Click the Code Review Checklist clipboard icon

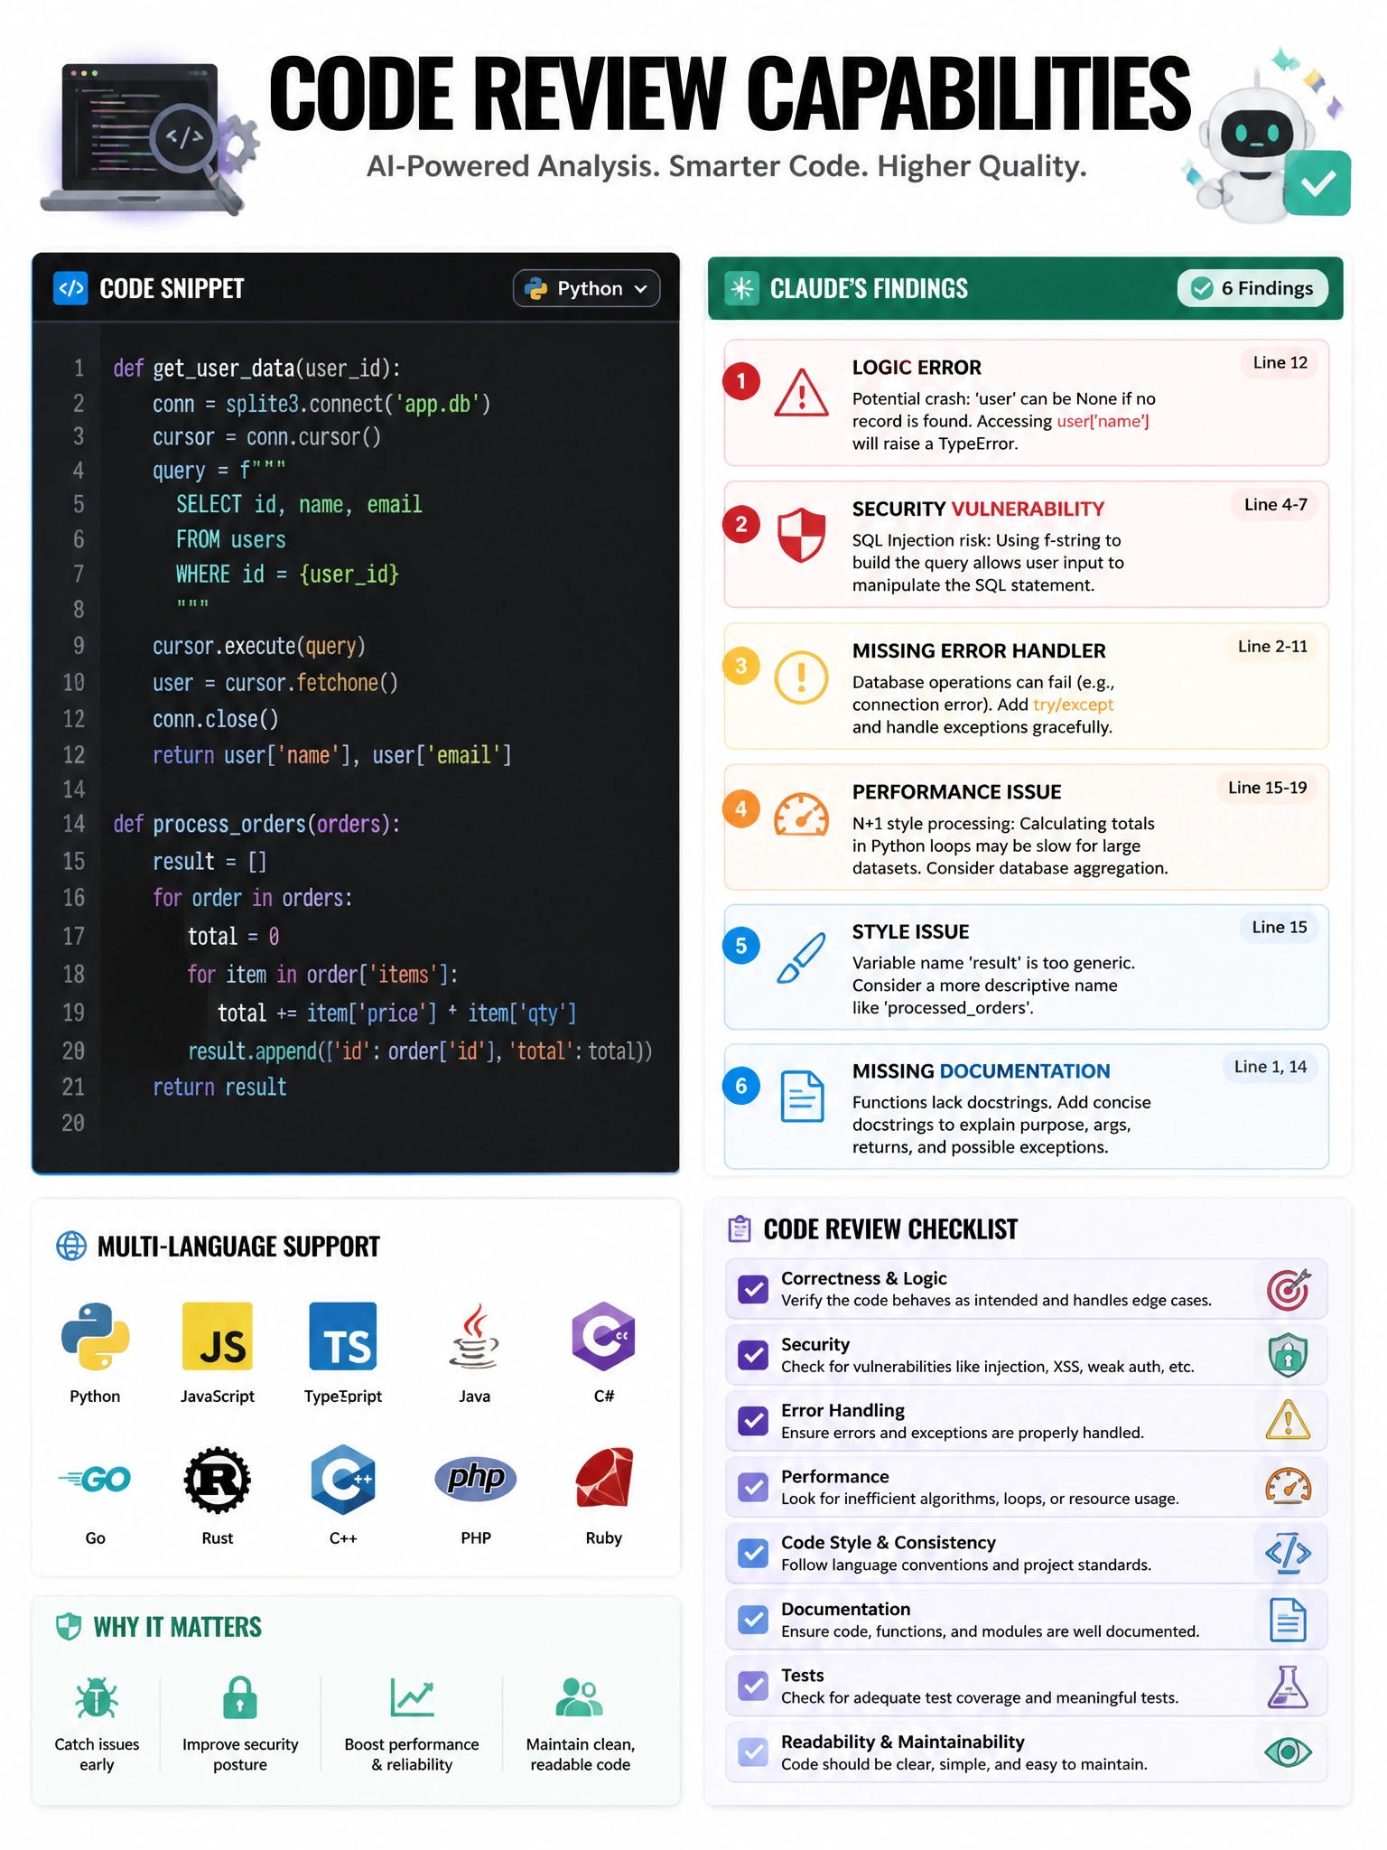(740, 1229)
